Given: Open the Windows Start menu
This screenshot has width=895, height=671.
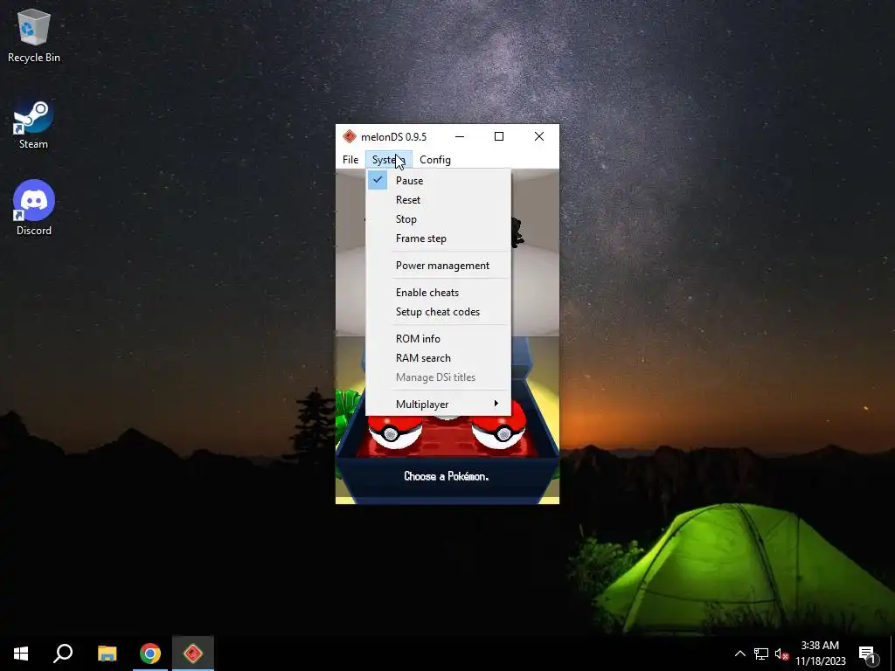Looking at the screenshot, I should click(x=21, y=654).
